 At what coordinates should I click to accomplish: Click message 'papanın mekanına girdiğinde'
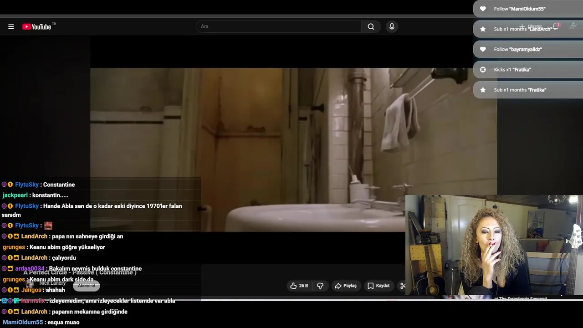point(89,312)
